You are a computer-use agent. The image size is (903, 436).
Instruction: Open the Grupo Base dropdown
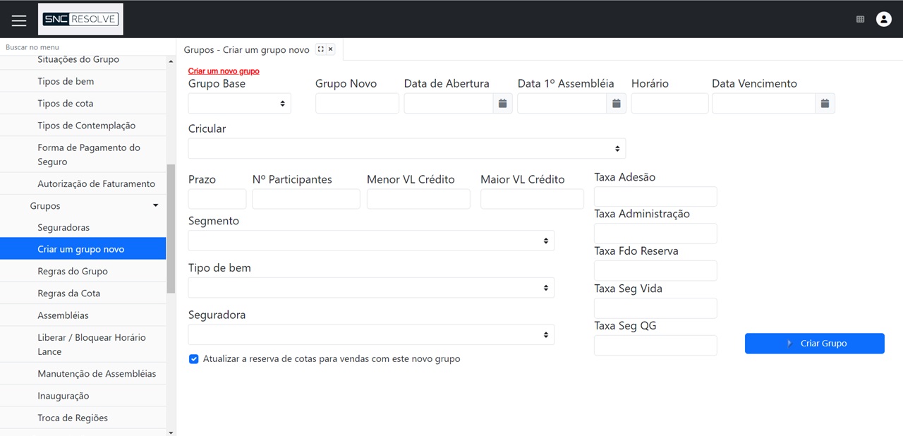[x=239, y=104]
